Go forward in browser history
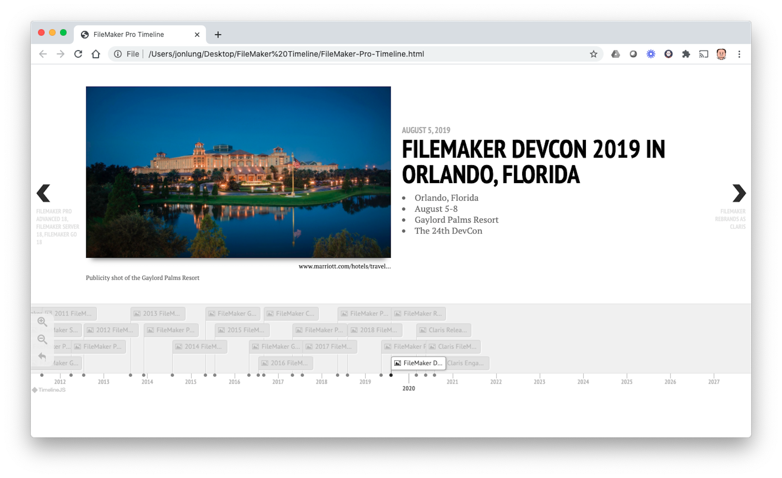Viewport: 782px width, 478px height. pos(60,54)
